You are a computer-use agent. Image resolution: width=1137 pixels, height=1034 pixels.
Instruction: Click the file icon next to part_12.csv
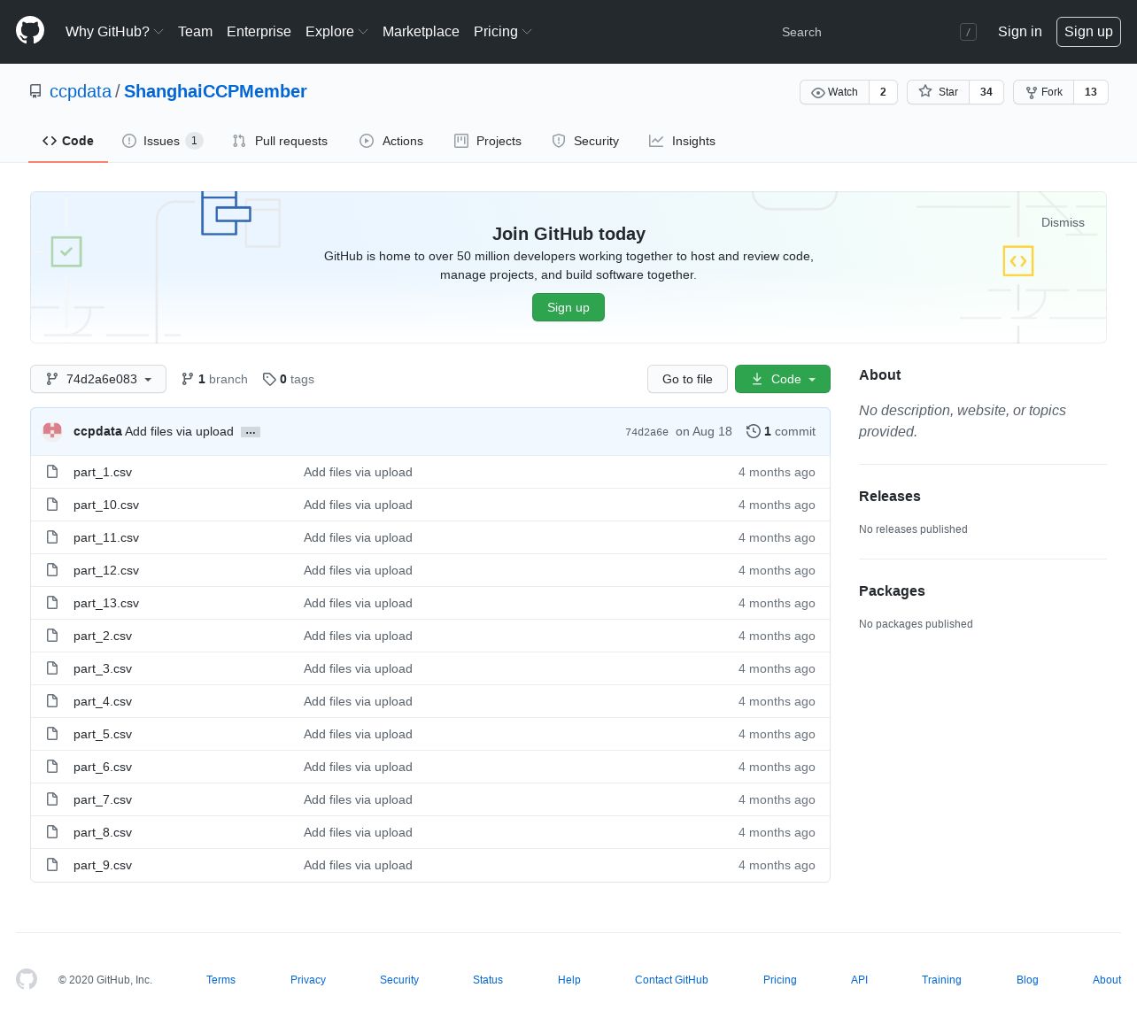pyautogui.click(x=52, y=570)
